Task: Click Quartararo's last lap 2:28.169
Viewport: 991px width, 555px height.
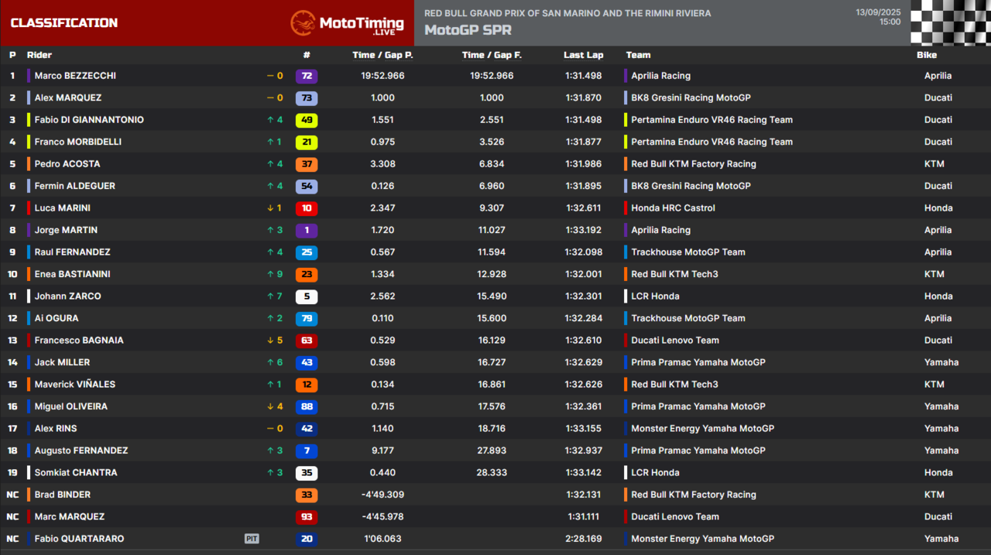Action: coord(584,540)
